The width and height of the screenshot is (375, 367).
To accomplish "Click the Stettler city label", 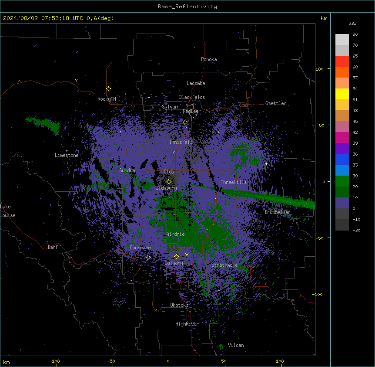I will [x=276, y=103].
